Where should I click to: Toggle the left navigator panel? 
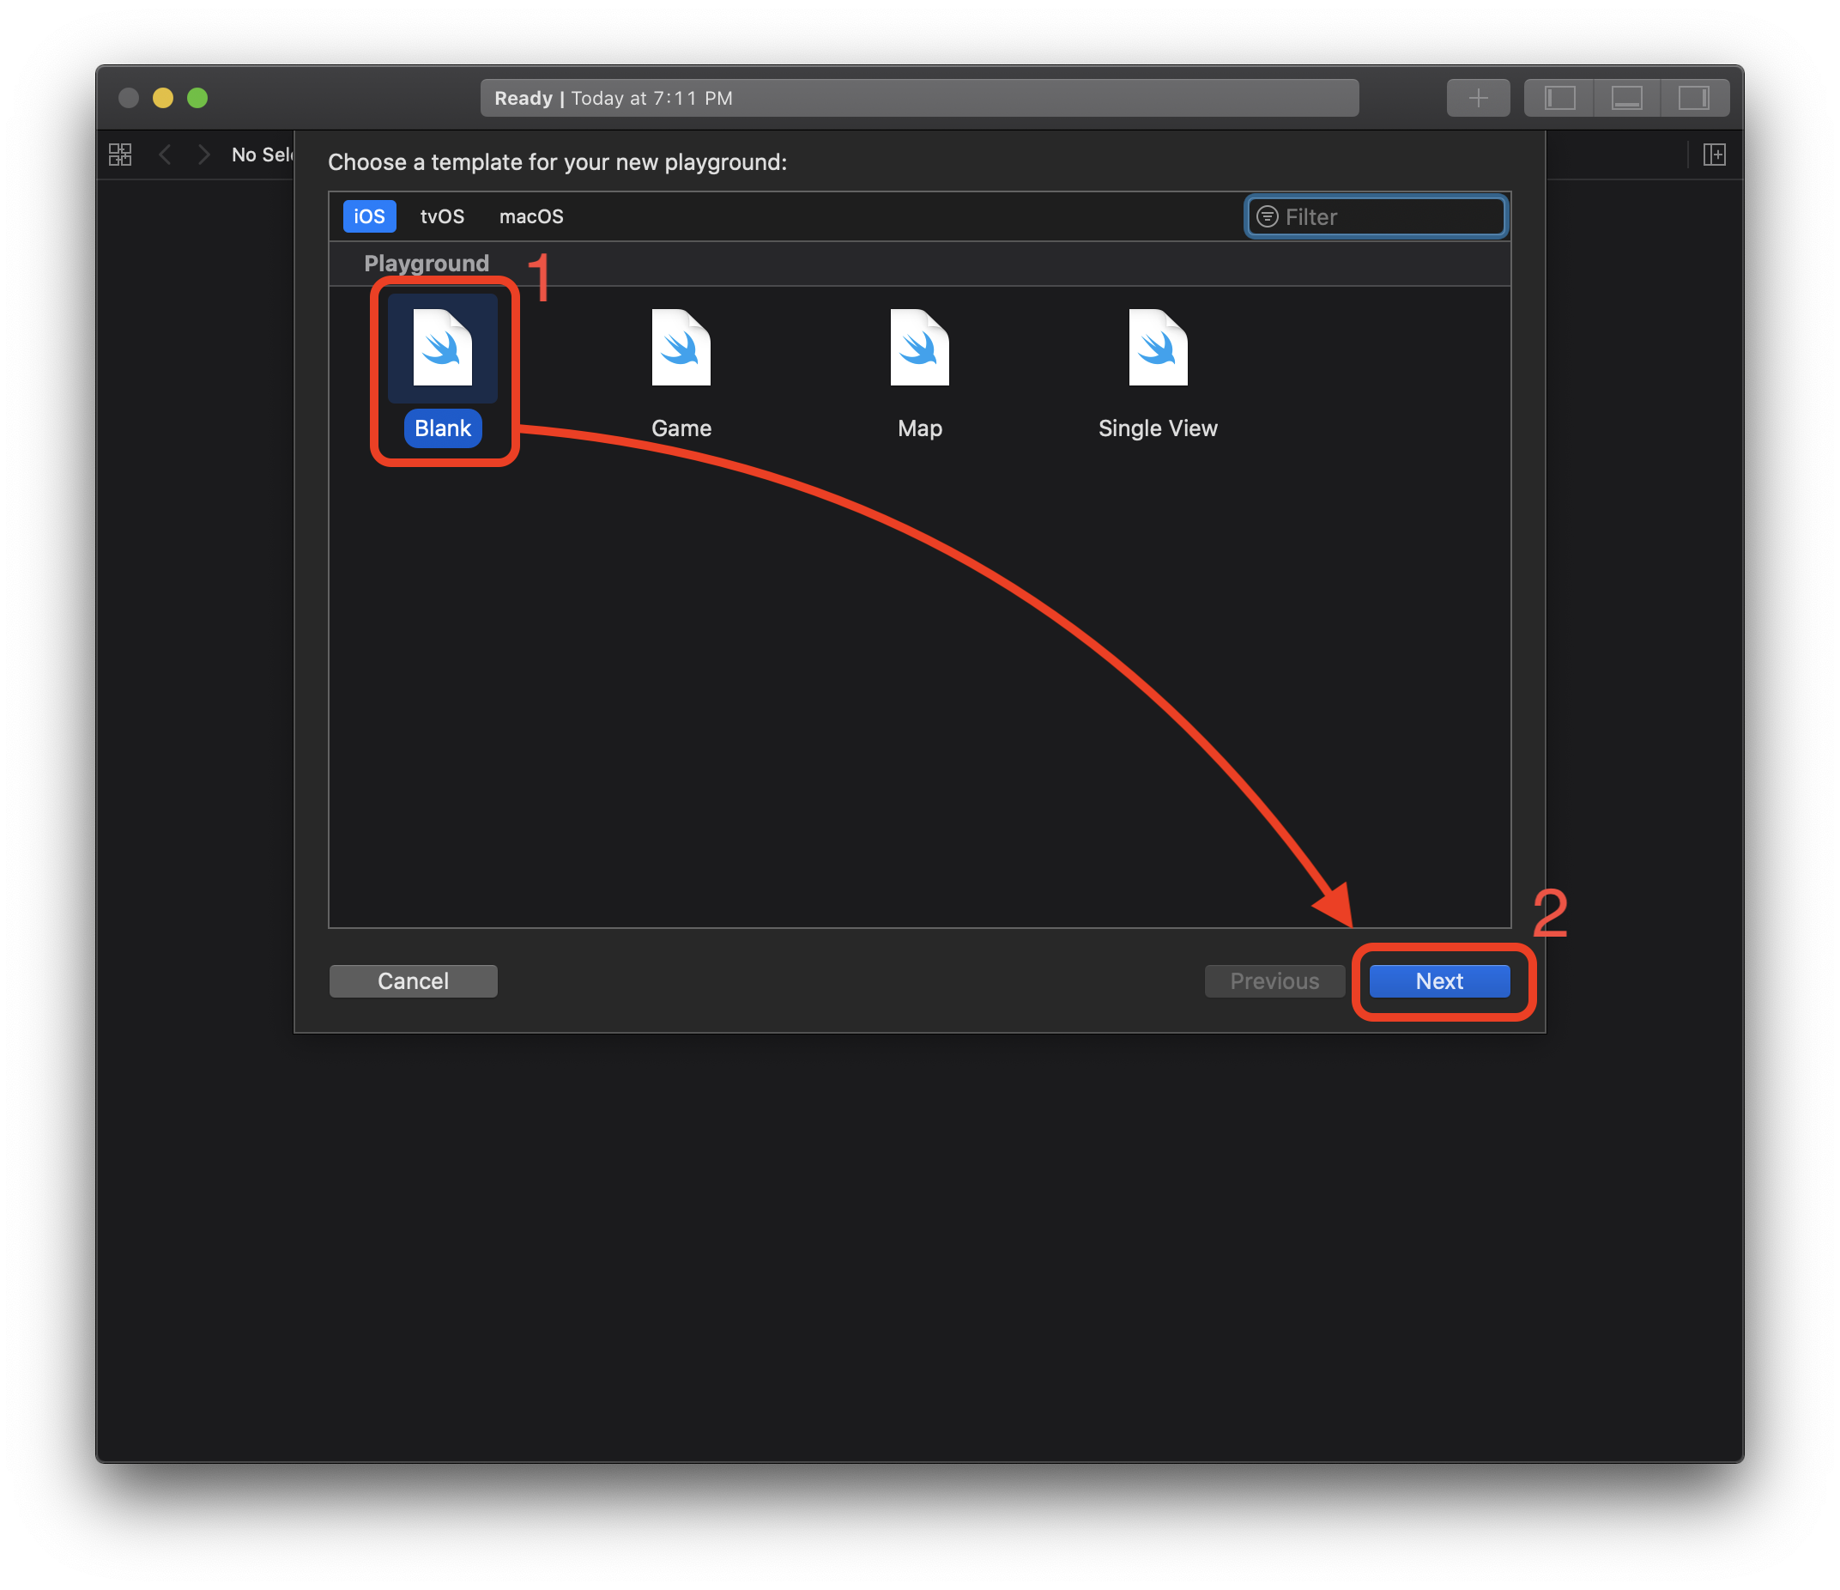pos(1559,98)
